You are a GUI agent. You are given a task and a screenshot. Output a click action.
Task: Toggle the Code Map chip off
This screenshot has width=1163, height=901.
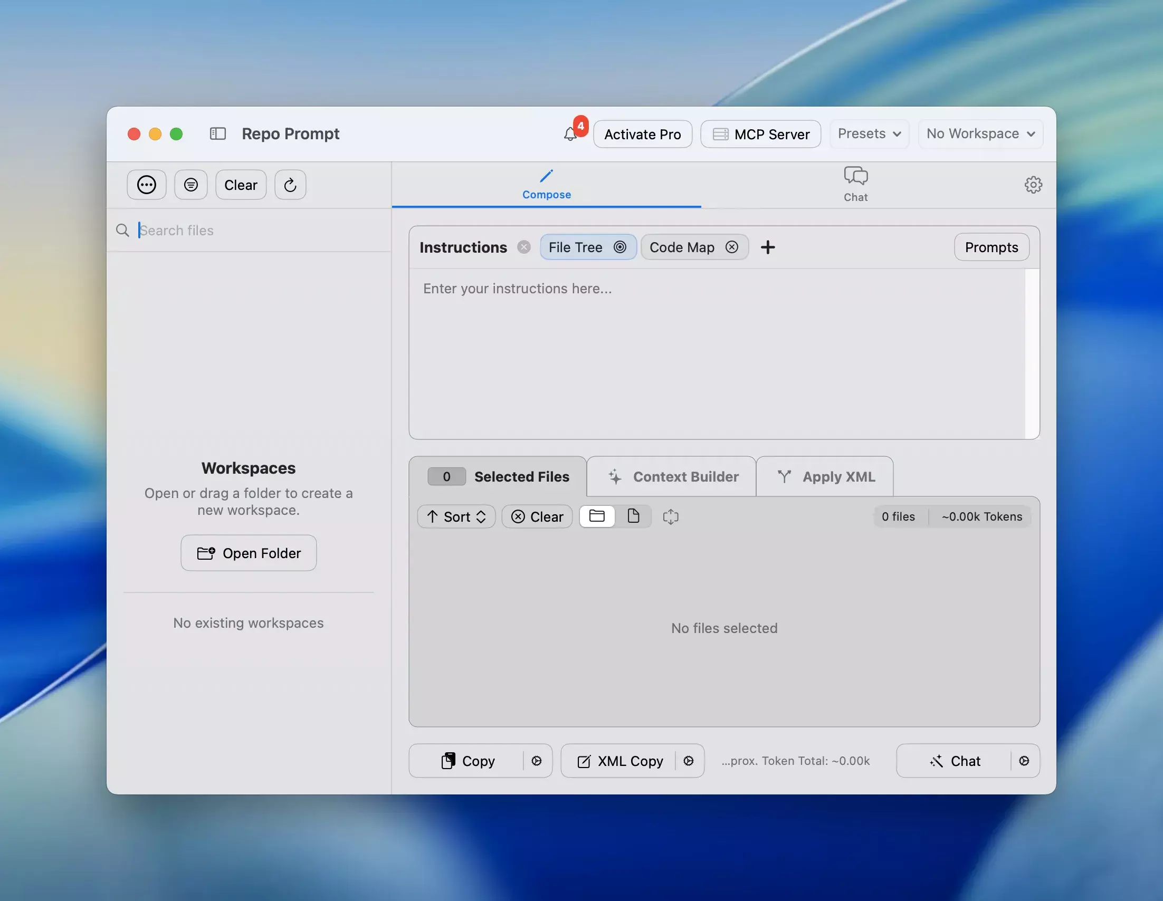pos(732,247)
